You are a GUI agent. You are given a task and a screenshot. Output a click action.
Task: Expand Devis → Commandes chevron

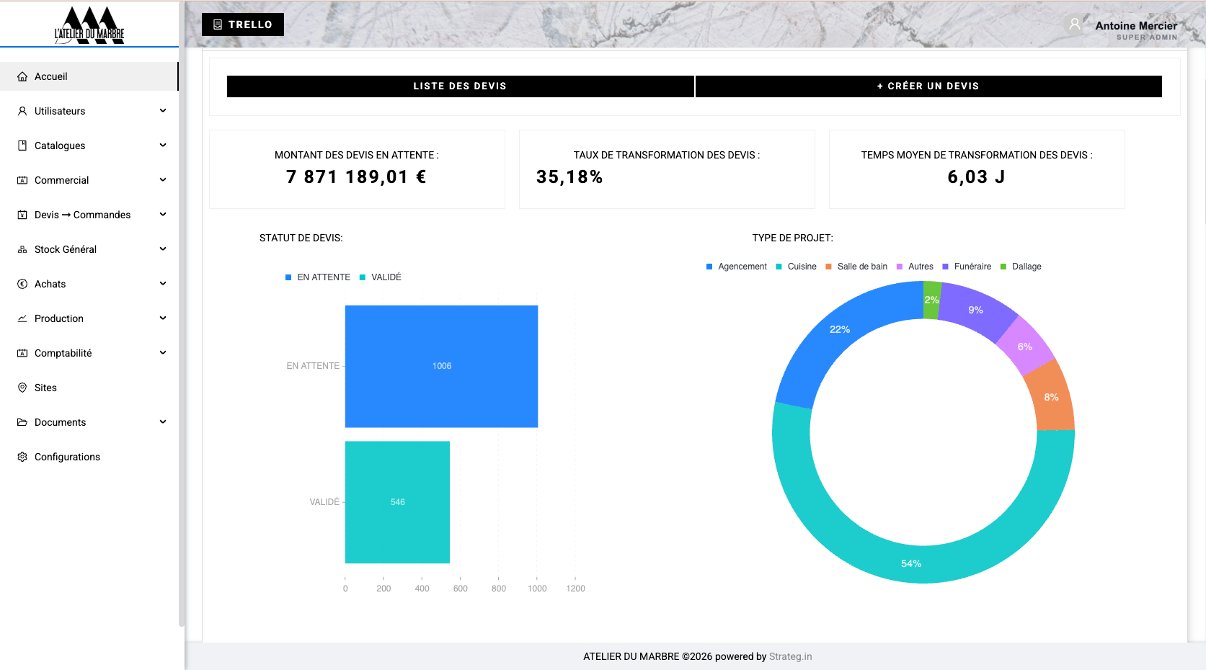point(163,215)
